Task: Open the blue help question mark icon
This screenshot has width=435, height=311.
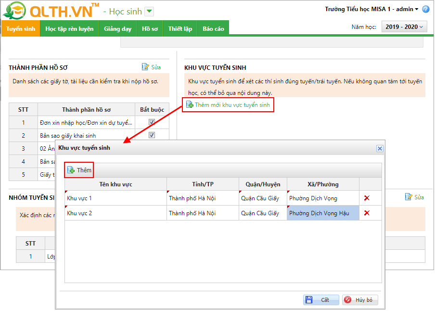Action: coord(425,10)
